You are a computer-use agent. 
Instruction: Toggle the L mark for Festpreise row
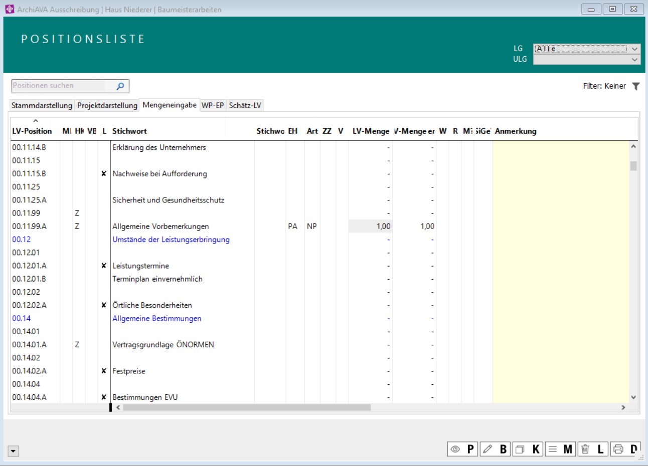pyautogui.click(x=104, y=371)
